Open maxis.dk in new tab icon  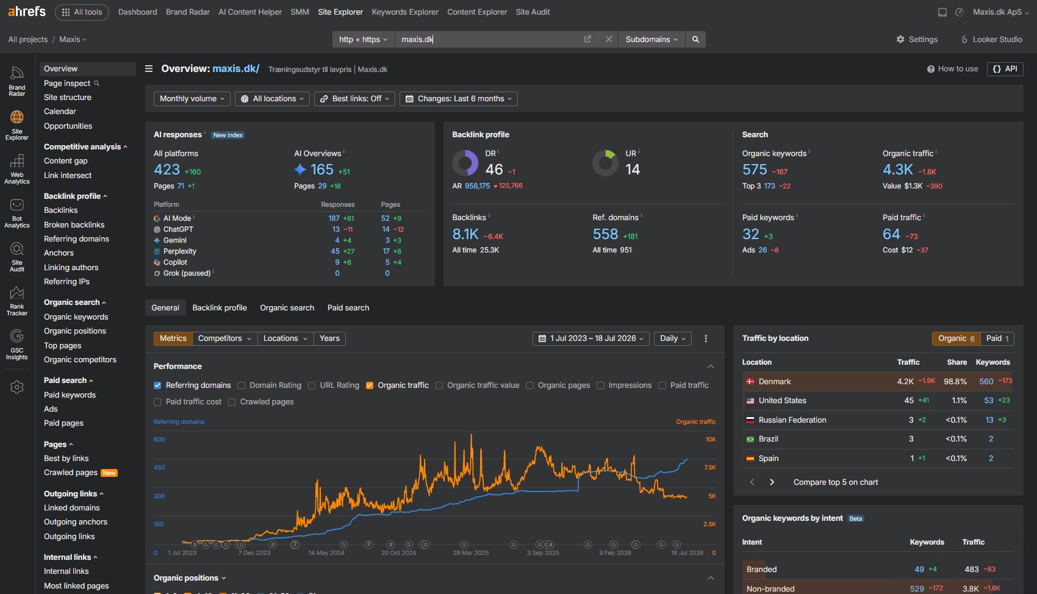[587, 39]
